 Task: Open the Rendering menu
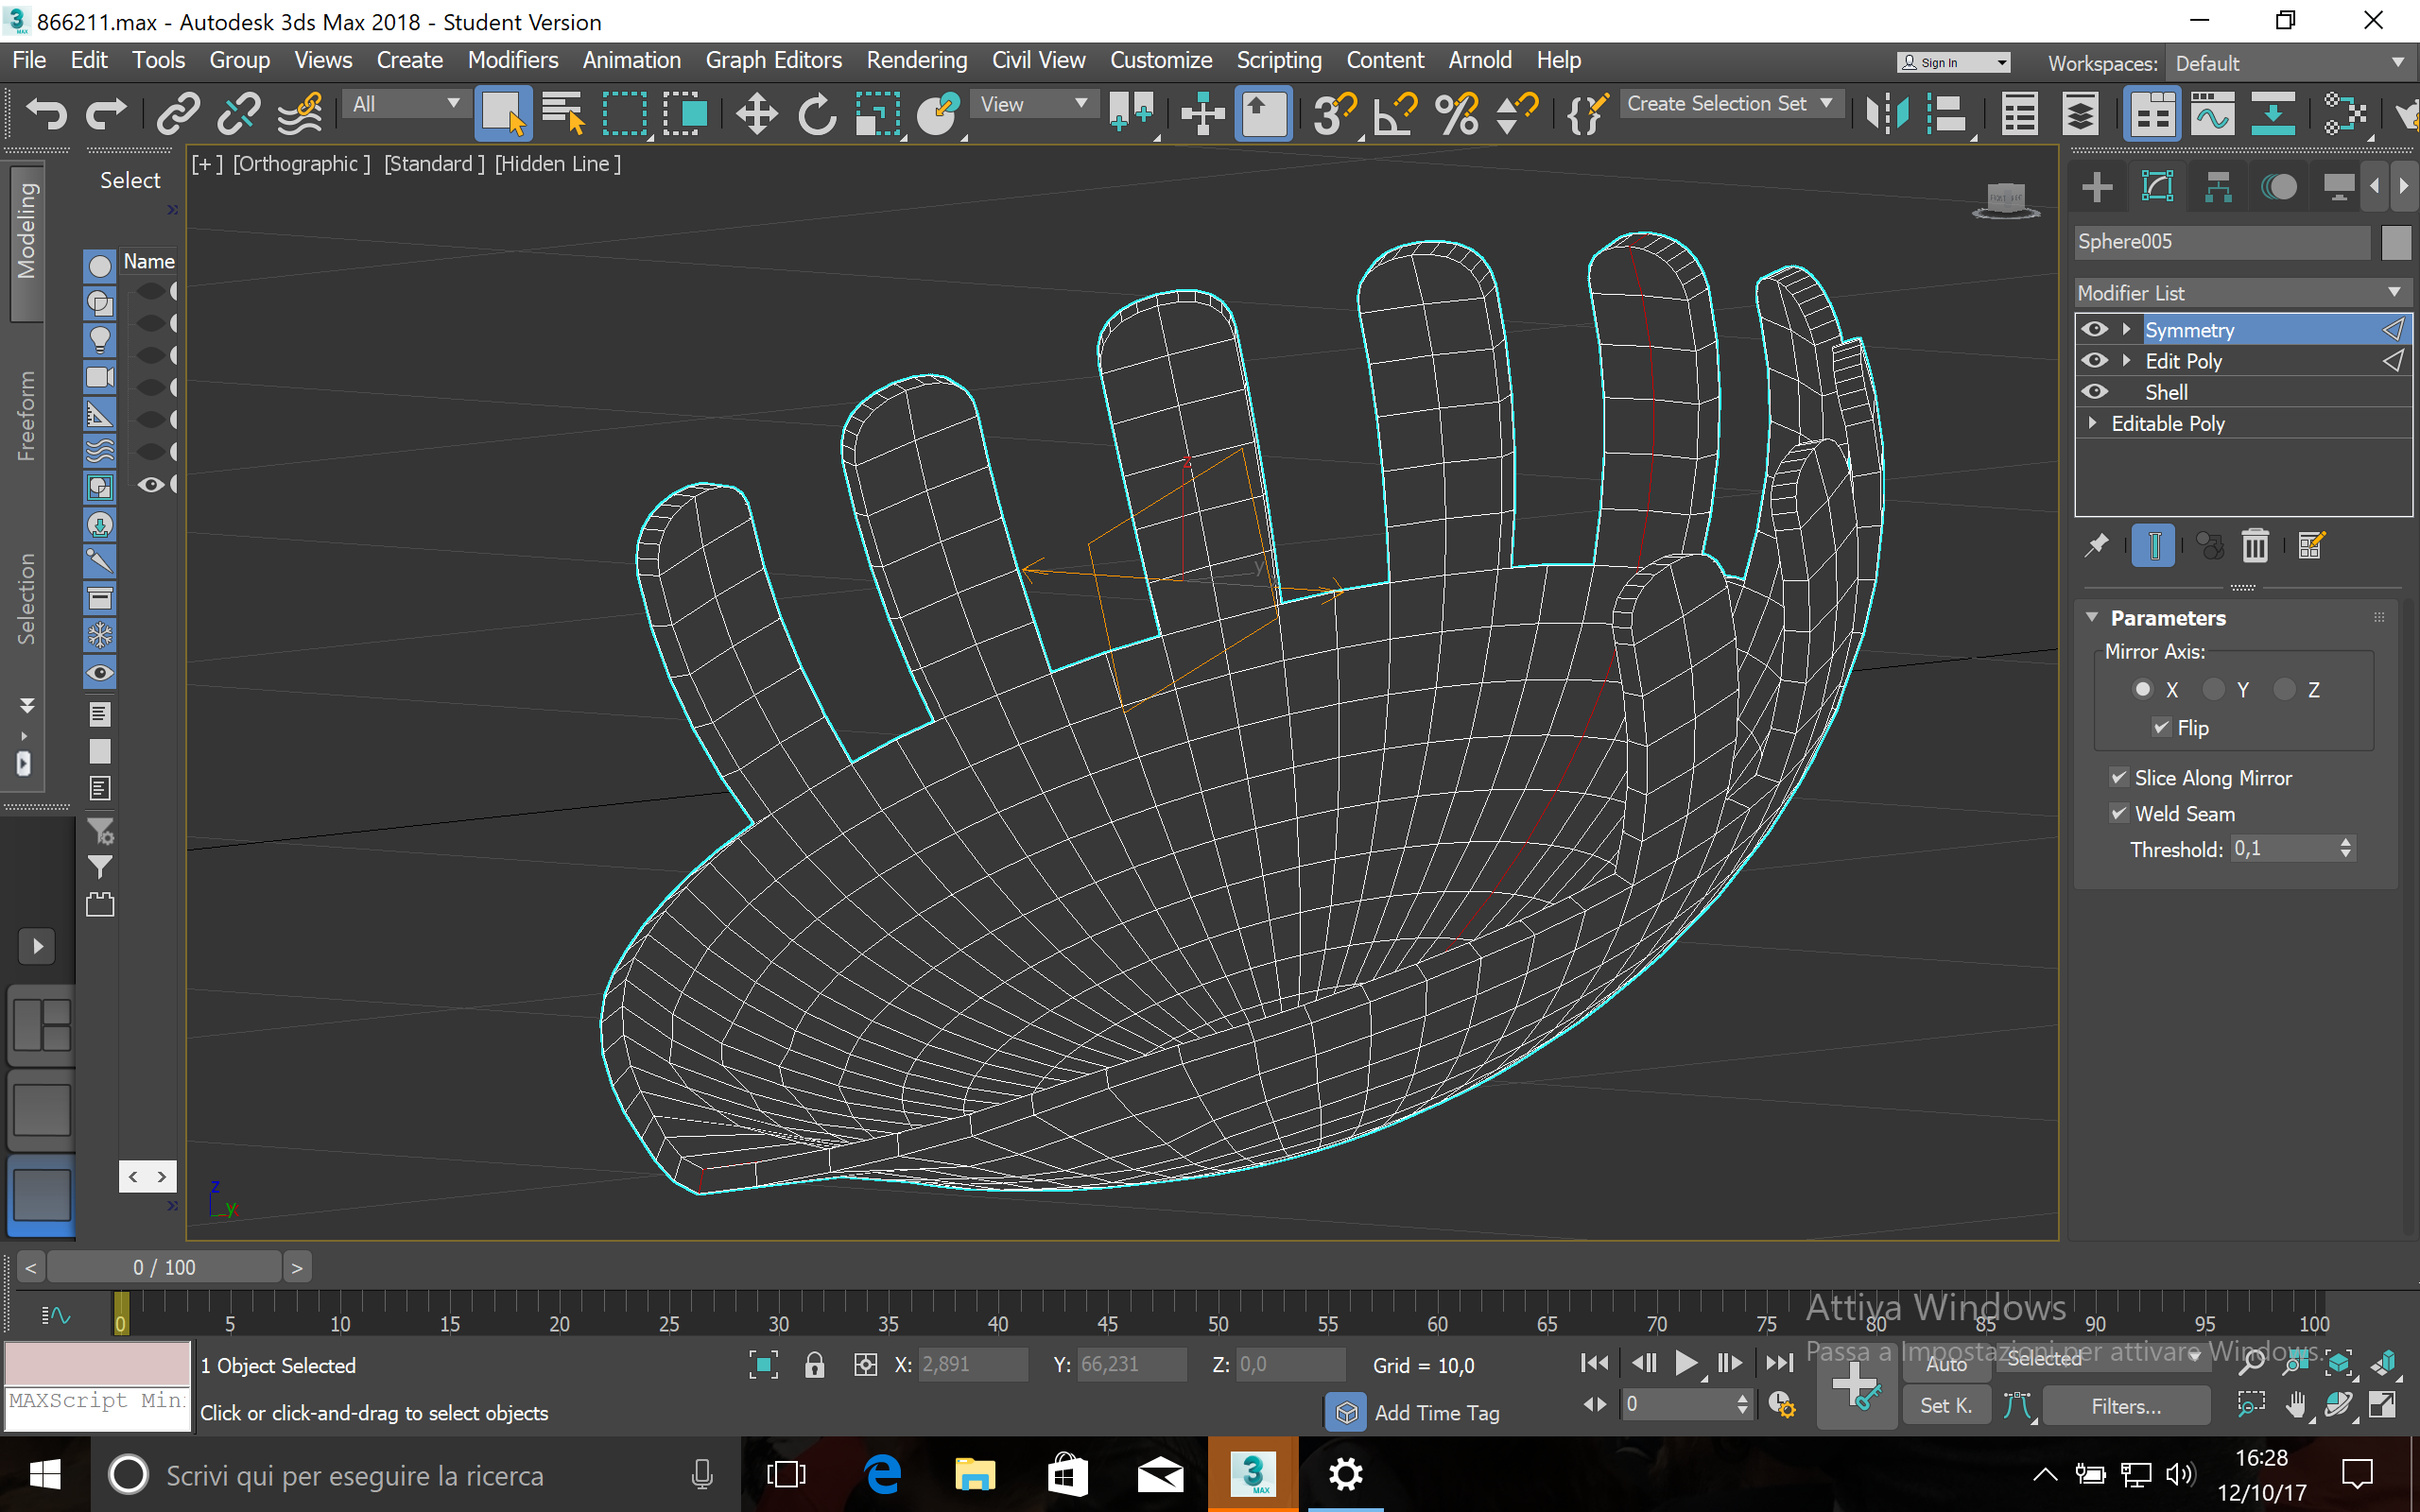[x=916, y=60]
